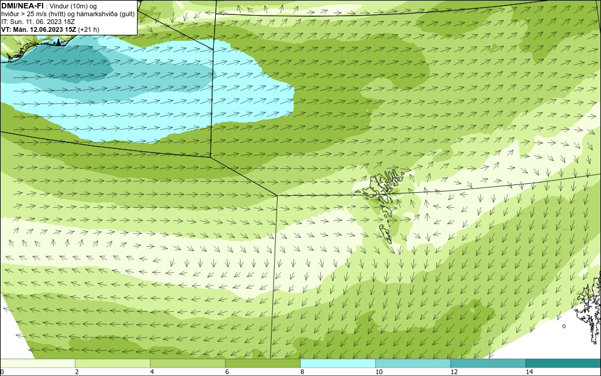Click the 6–8 m/s dark green legend swatch
This screenshot has width=601, height=376.
pos(263,363)
